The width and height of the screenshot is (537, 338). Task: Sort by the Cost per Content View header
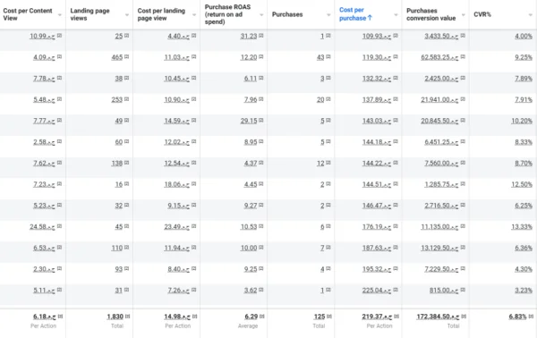point(28,14)
